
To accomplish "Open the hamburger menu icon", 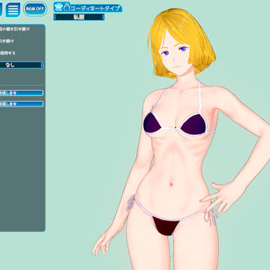I will pos(13,10).
